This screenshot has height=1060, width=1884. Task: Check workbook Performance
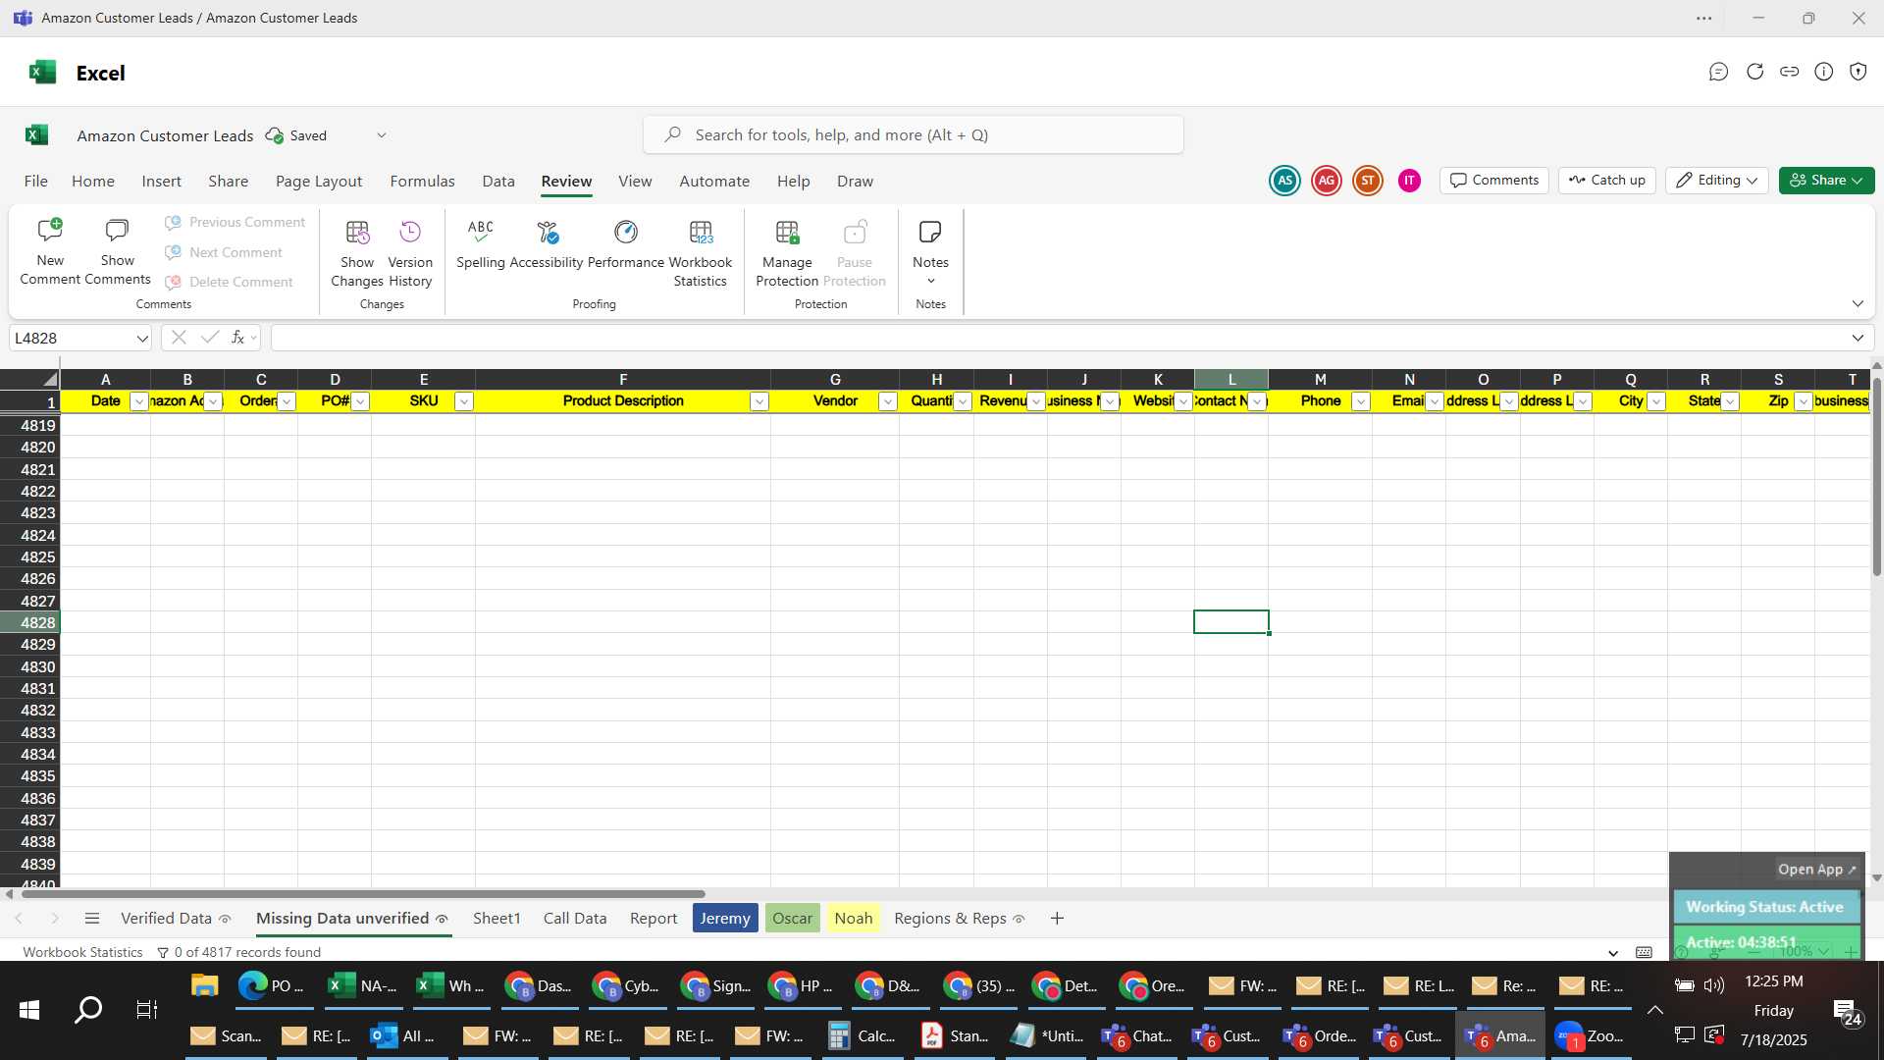click(626, 245)
